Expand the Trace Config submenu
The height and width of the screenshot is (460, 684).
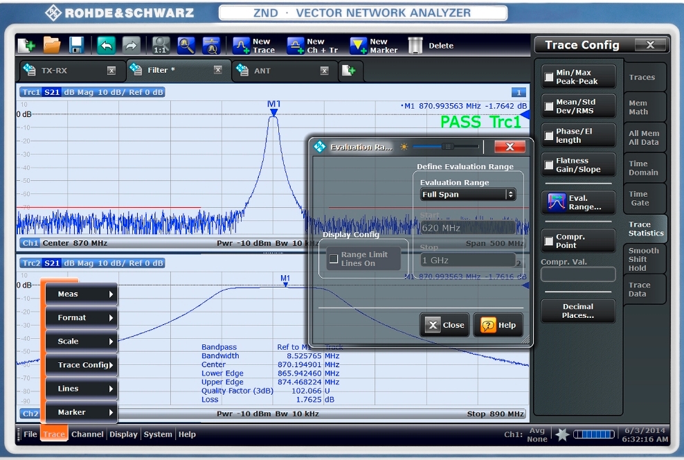(82, 365)
